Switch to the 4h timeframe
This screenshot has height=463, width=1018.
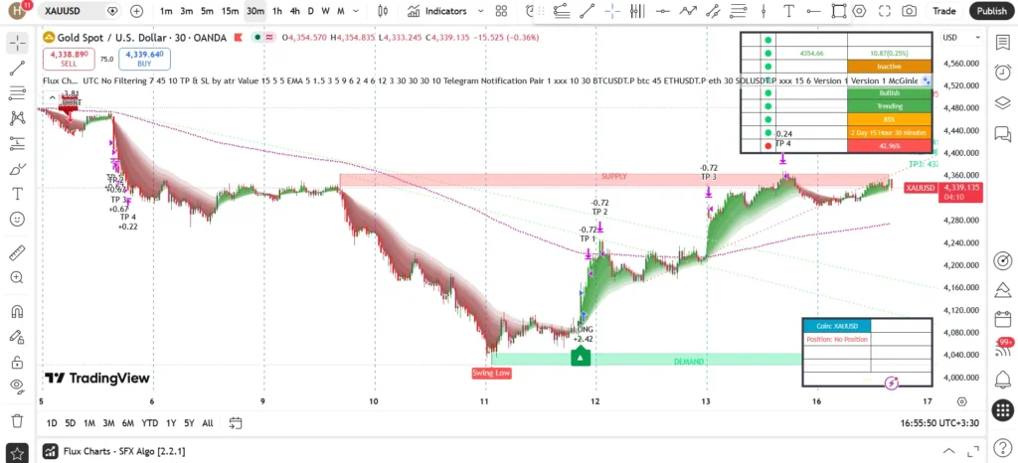[x=294, y=11]
